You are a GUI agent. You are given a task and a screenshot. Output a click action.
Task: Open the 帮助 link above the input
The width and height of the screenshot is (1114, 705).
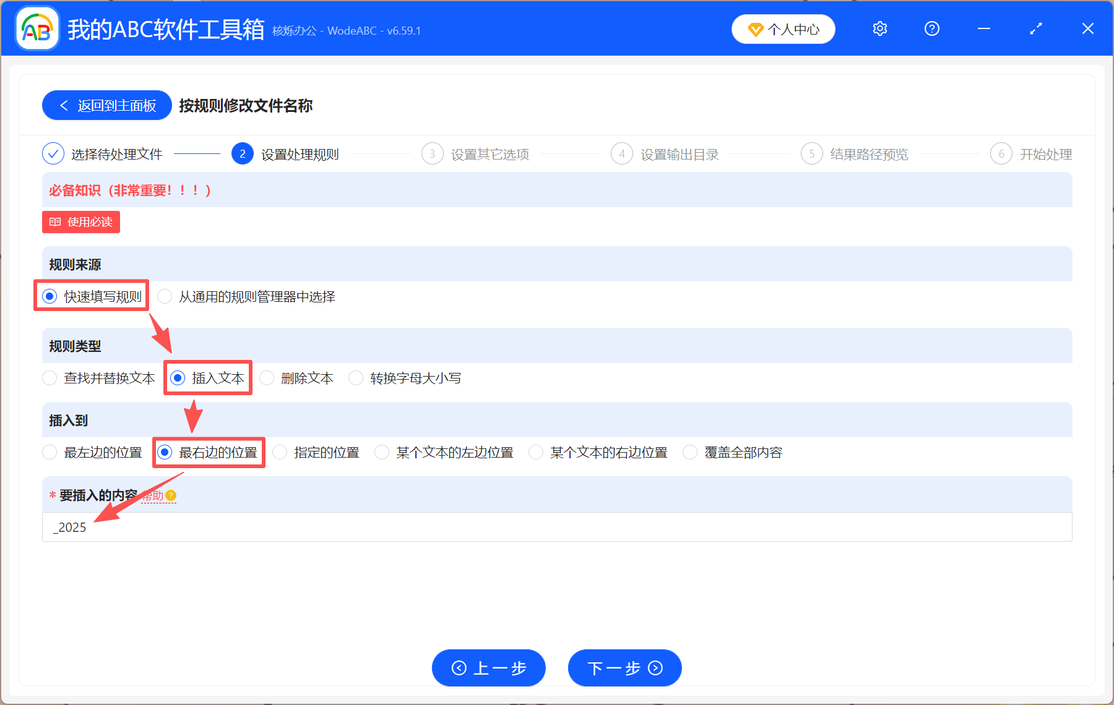pos(153,495)
